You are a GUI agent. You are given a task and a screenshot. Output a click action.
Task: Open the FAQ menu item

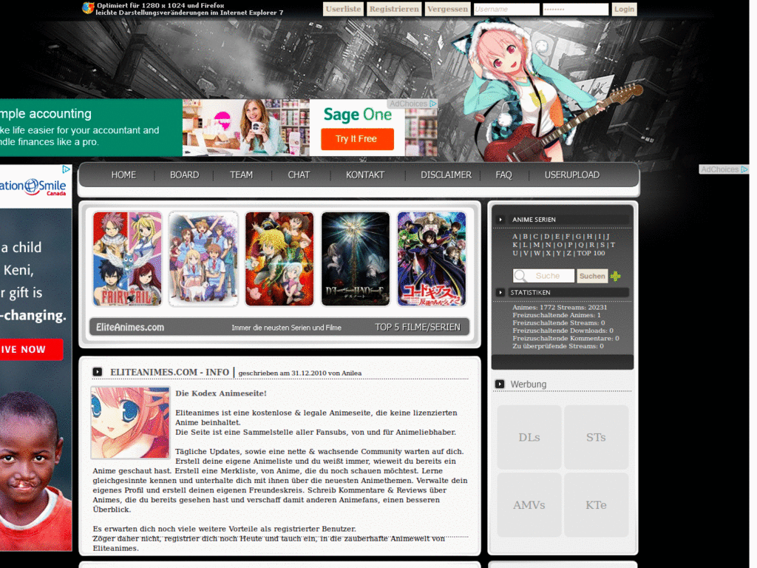coord(503,175)
